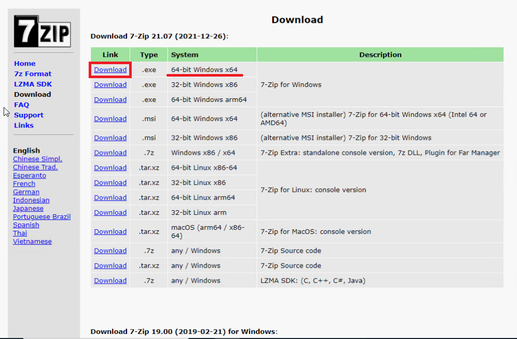Viewport: 517px width, 339px height.
Task: Download the LZMA SDK .7z archive
Action: [x=110, y=281]
